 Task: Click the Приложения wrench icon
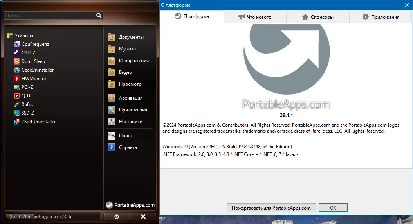[112, 110]
